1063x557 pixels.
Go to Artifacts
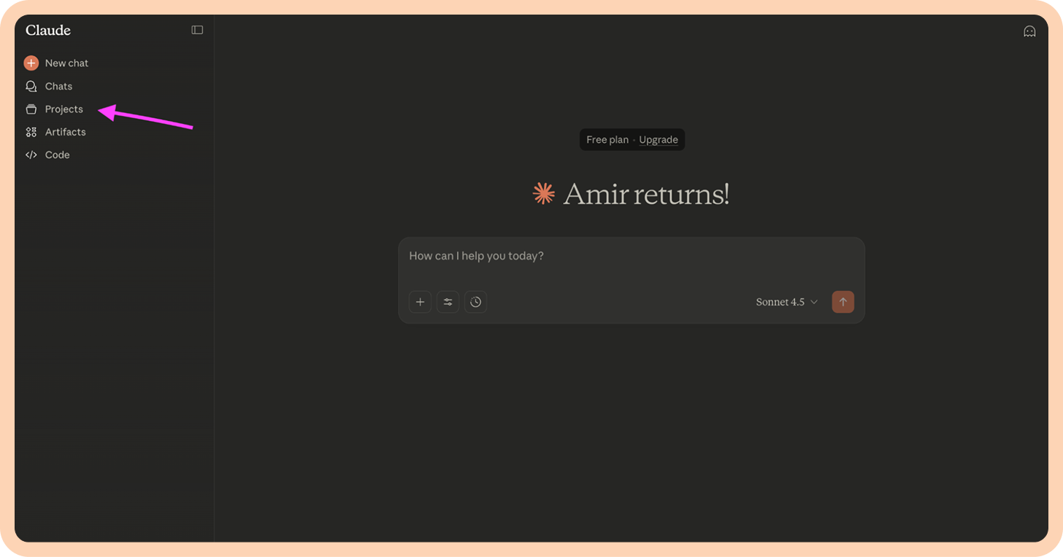pos(66,132)
